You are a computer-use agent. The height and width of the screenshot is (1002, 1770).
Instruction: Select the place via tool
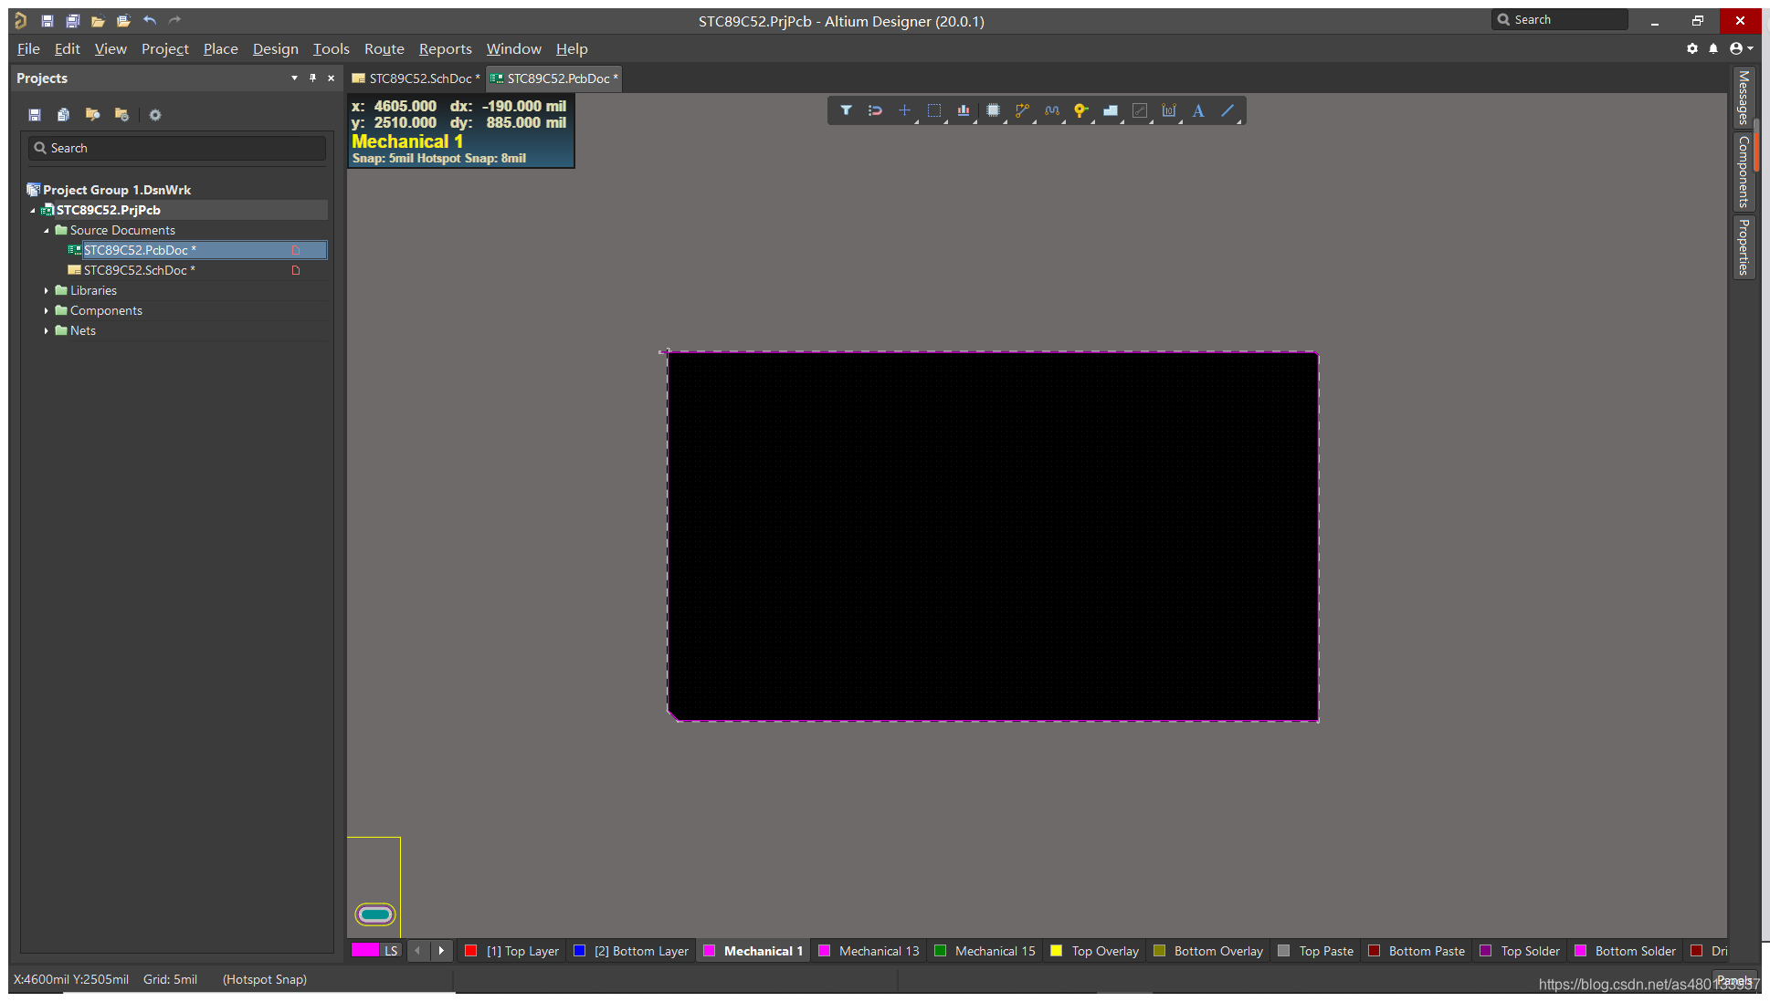pyautogui.click(x=1080, y=110)
